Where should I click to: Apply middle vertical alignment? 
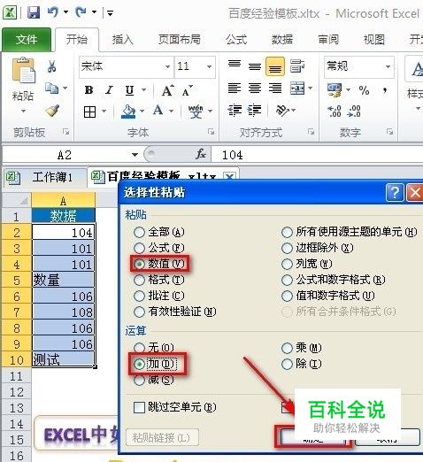(255, 66)
